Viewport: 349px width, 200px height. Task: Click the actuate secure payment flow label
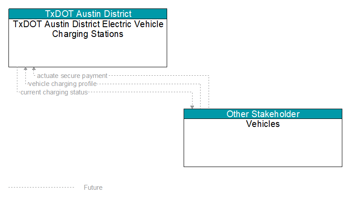pos(72,76)
